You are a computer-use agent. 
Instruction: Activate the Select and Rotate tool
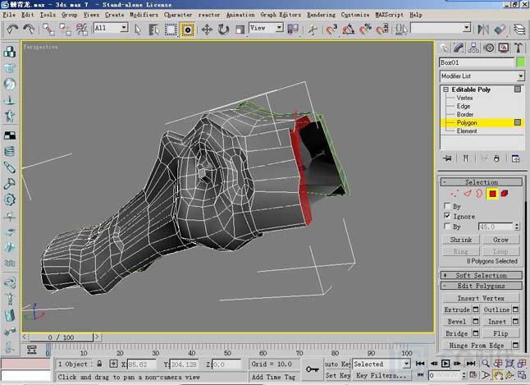(223, 30)
